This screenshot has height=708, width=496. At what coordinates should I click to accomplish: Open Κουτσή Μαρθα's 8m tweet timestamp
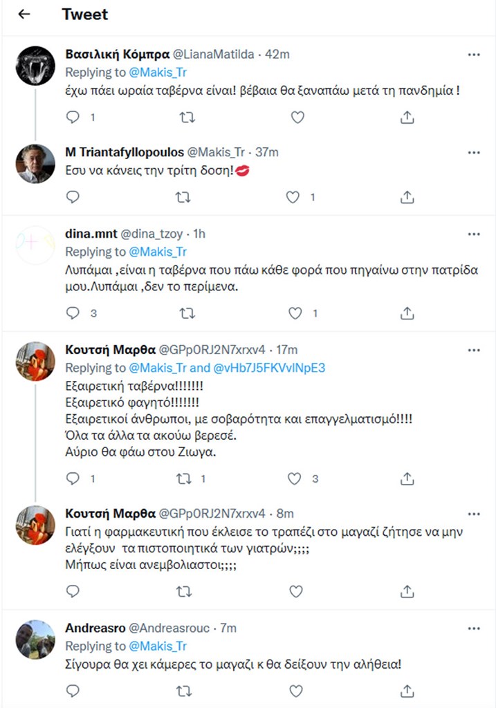tap(285, 513)
